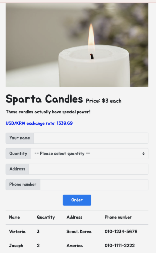The height and width of the screenshot is (253, 156).
Task: Select the Joseph order row
Action: [77, 246]
